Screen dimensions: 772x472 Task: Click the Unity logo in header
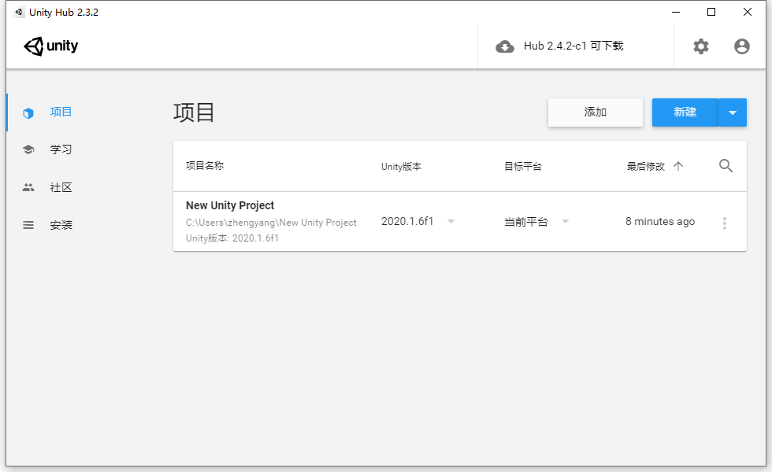tap(50, 46)
